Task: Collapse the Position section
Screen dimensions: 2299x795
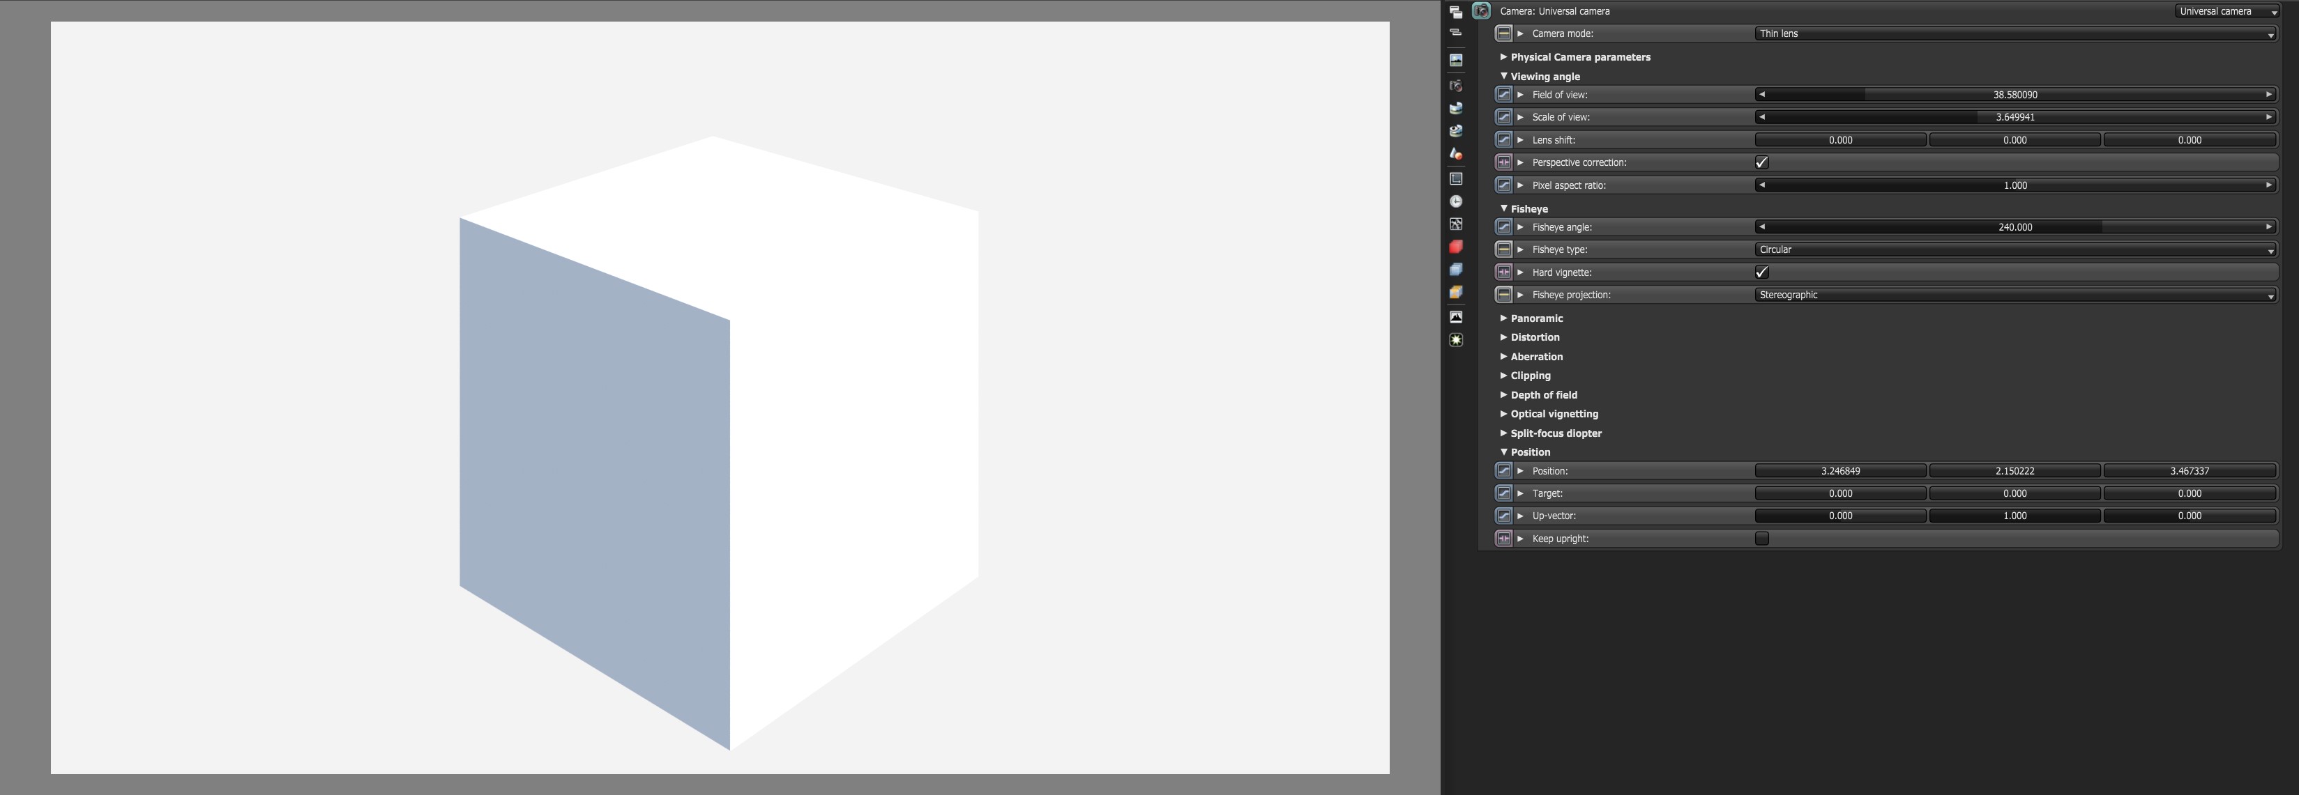Action: click(1530, 452)
